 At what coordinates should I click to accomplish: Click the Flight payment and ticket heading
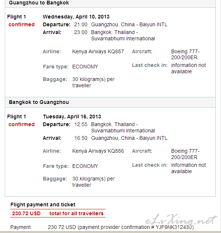click(x=43, y=205)
